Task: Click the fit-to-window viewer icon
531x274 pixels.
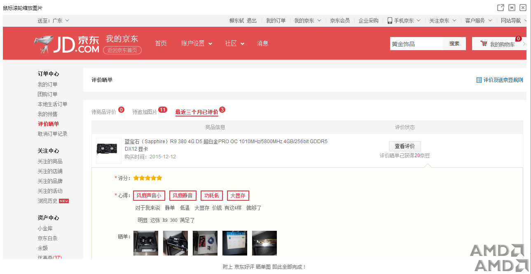Action: click(512, 7)
